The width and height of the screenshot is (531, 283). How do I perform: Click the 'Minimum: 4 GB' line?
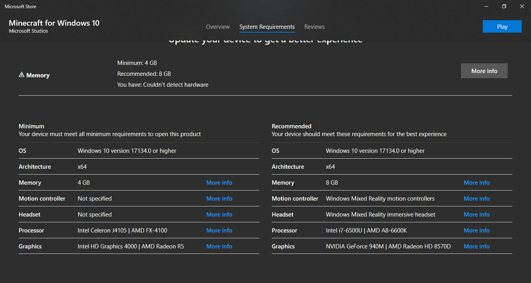point(137,63)
